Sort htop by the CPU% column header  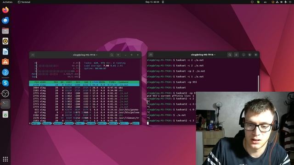pos(96,82)
